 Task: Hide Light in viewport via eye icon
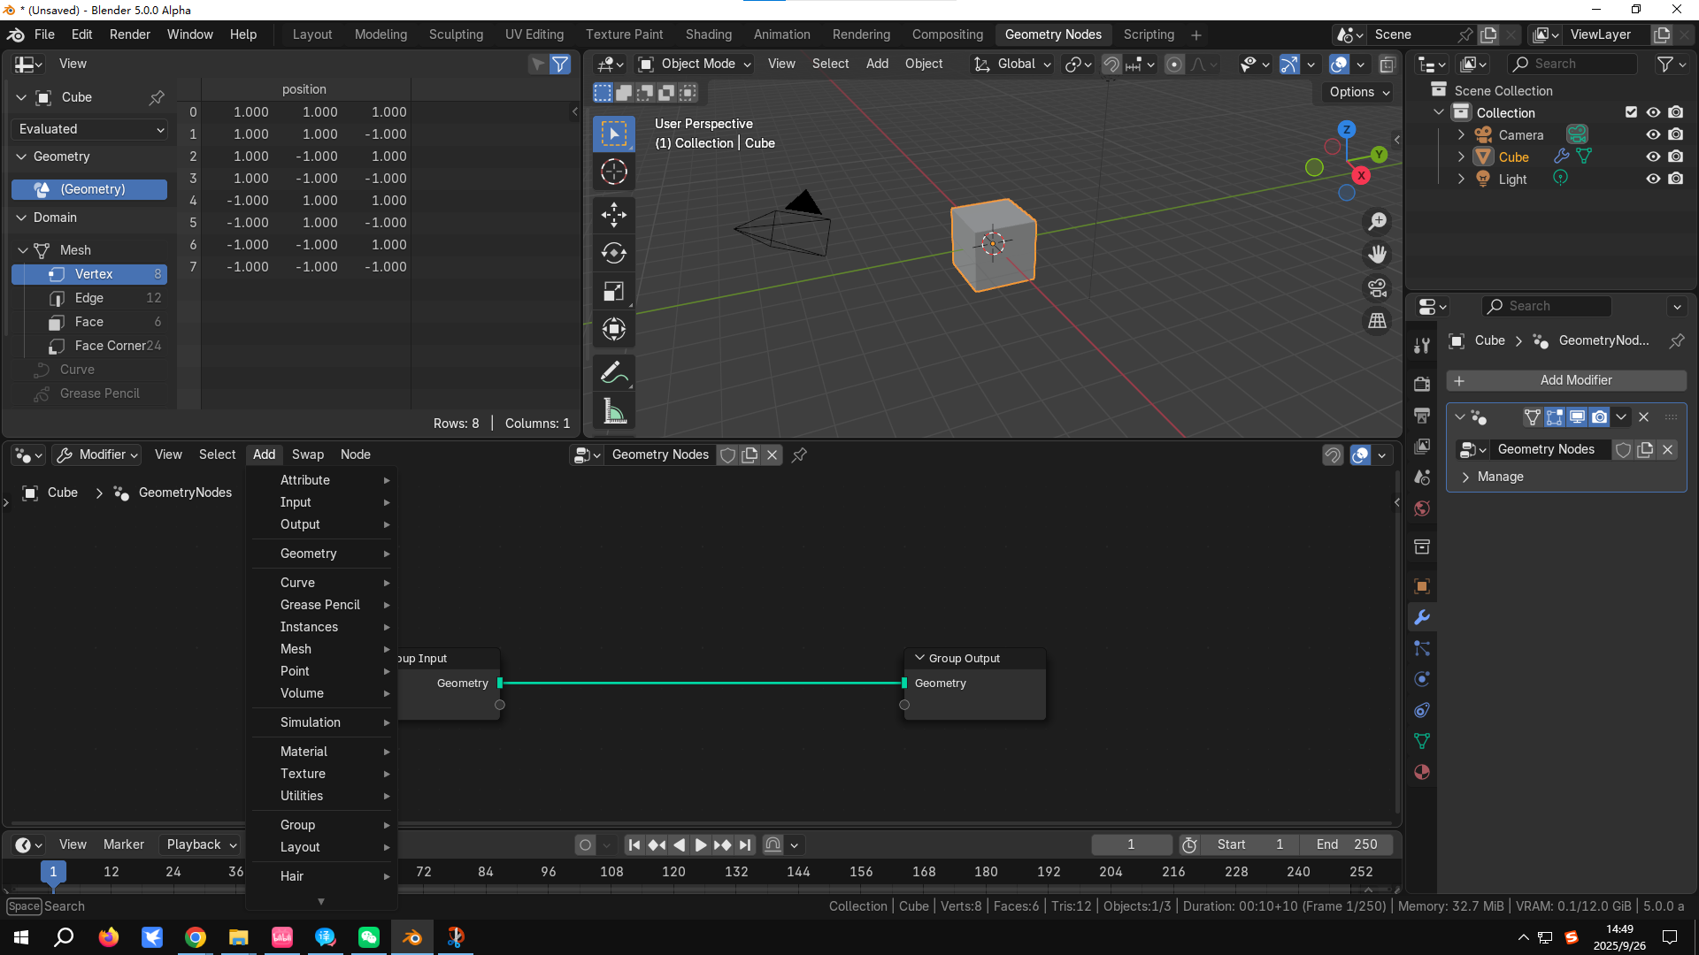1652,179
